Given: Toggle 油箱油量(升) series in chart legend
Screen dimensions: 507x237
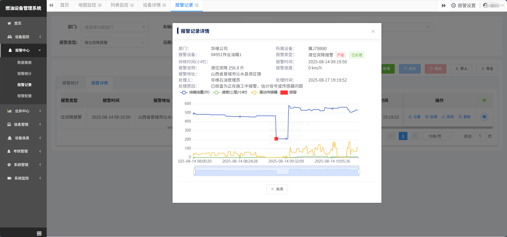Looking at the screenshot, I should (195, 92).
